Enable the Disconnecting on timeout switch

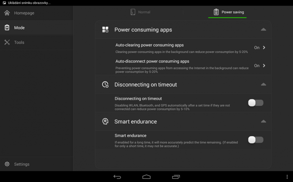tap(255, 102)
